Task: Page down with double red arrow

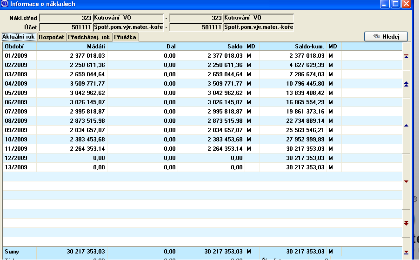Action: click(x=406, y=223)
